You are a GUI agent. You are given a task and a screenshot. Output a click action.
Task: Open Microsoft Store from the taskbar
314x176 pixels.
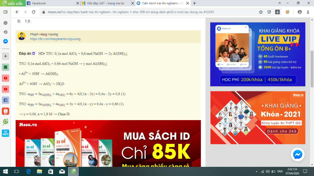[51, 171]
